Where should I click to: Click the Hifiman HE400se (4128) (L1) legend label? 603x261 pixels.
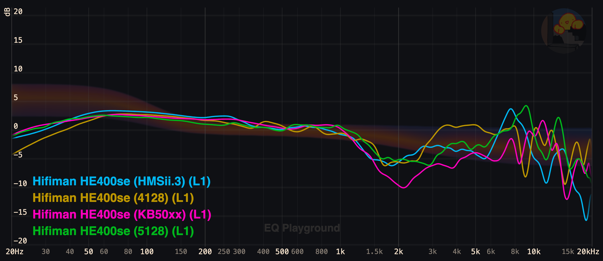[x=113, y=198]
